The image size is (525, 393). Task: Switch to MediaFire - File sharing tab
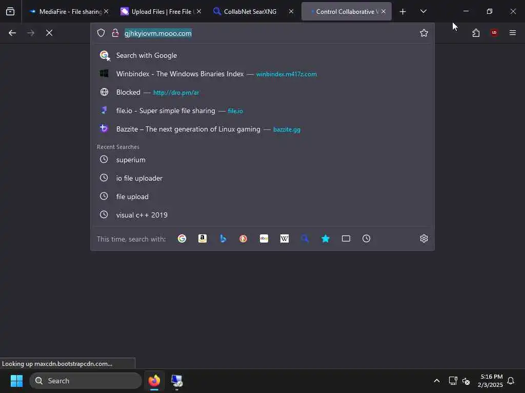tap(69, 11)
